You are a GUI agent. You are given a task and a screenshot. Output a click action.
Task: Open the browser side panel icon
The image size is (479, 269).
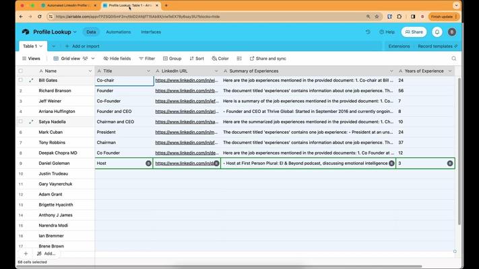point(413,16)
